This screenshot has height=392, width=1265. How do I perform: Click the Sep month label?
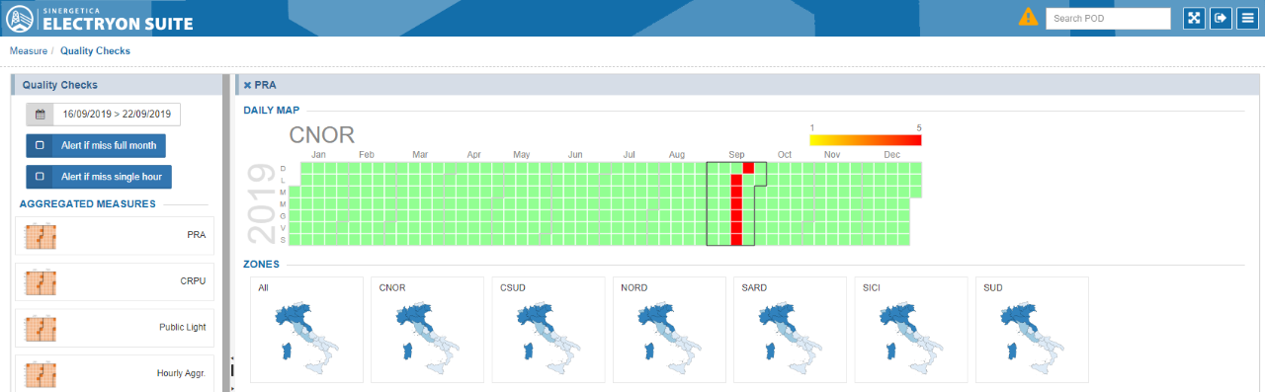click(x=736, y=155)
